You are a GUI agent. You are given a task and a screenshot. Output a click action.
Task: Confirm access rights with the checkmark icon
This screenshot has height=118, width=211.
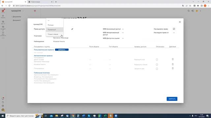pos(72,29)
